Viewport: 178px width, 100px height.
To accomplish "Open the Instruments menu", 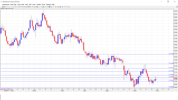I will coord(6,5).
